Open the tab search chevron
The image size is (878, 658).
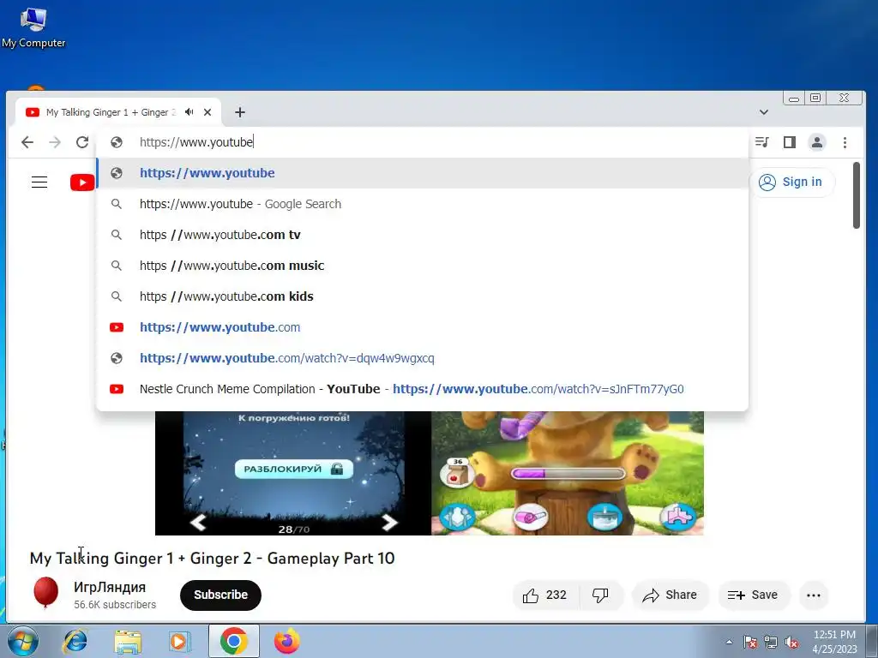tap(764, 112)
